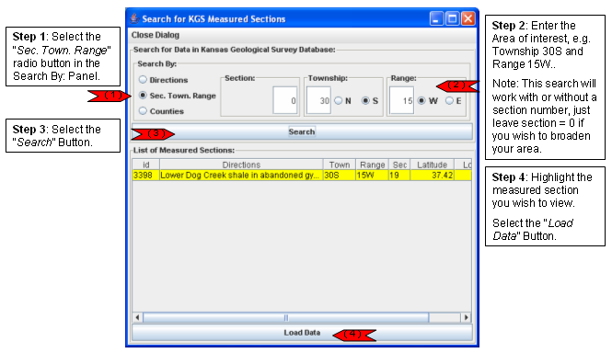The image size is (612, 353).
Task: Click the id column header
Action: 146,165
